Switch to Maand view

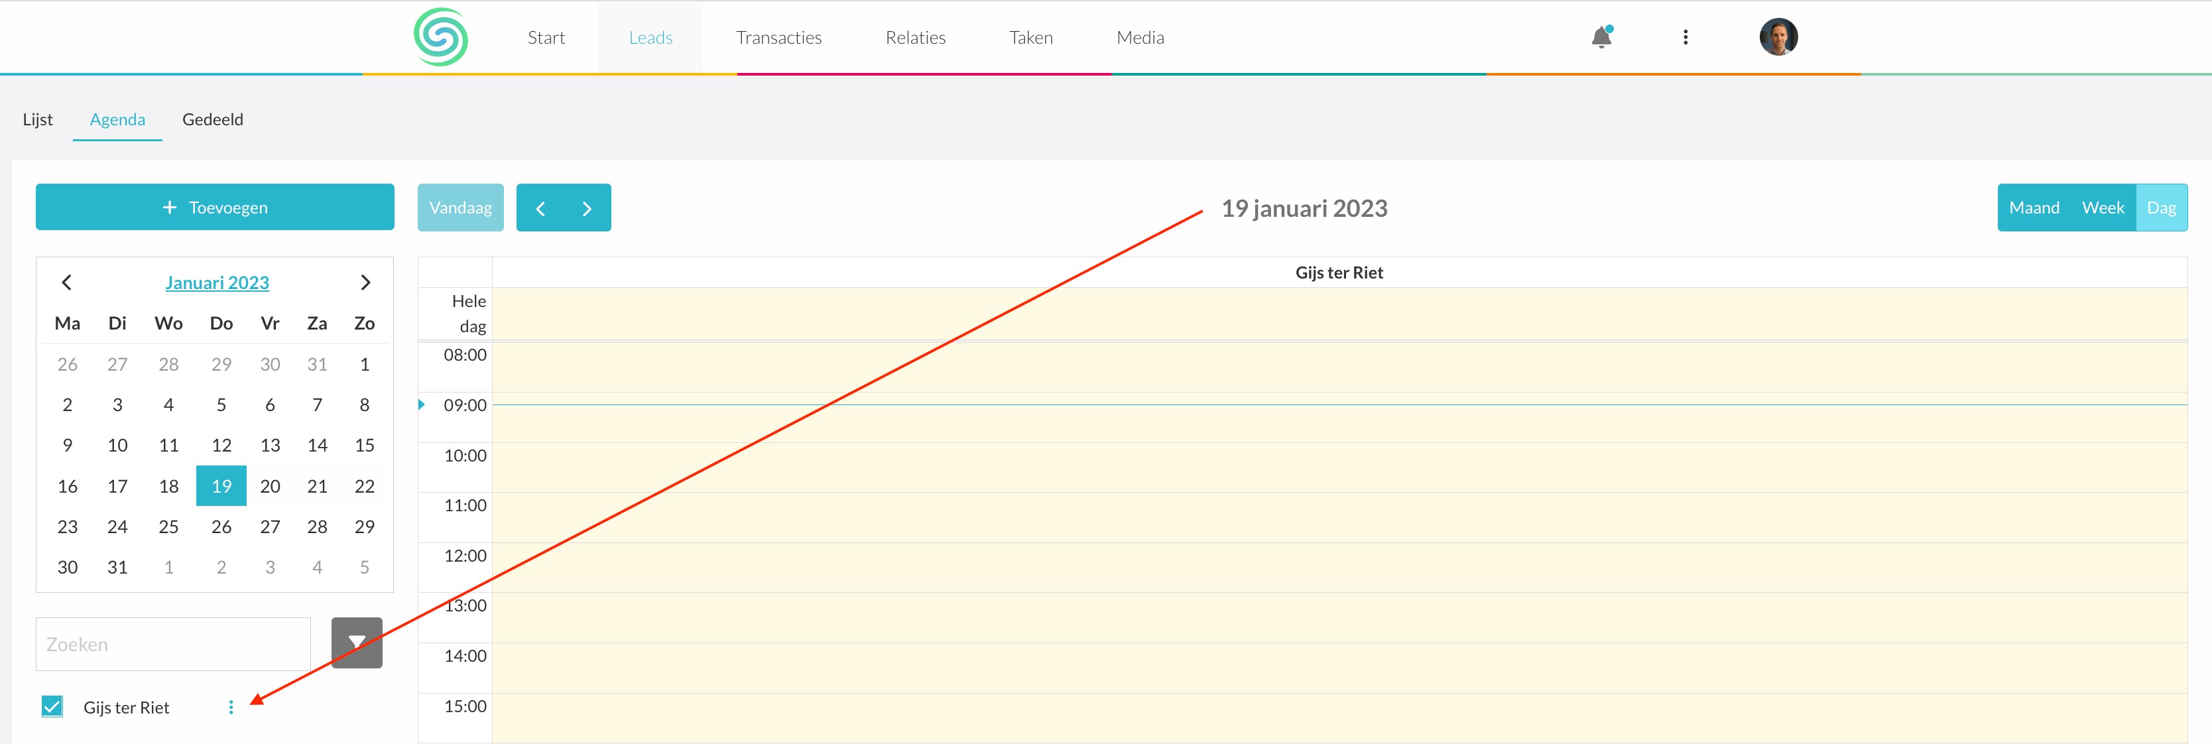2034,208
